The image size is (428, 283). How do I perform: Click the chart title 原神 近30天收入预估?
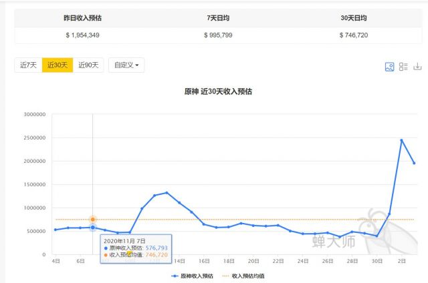click(218, 91)
